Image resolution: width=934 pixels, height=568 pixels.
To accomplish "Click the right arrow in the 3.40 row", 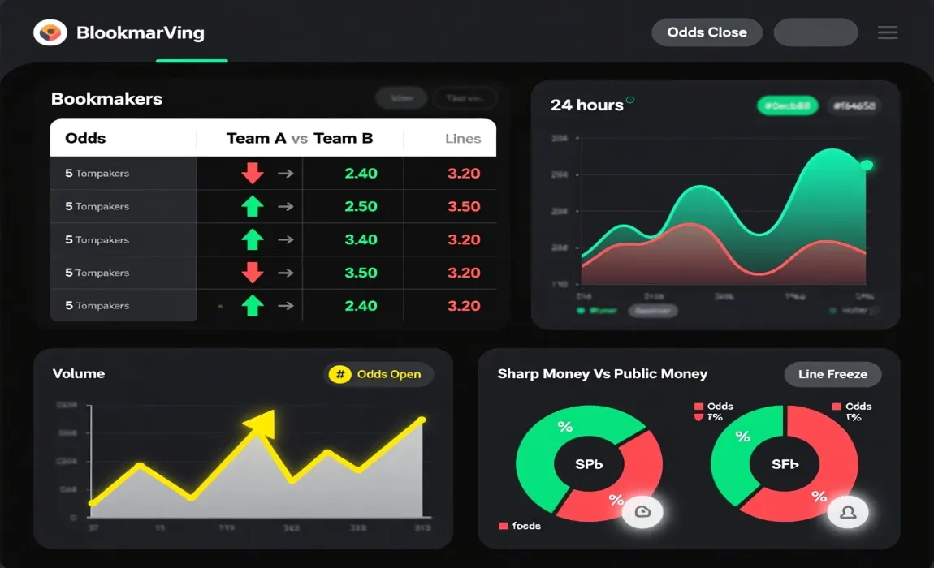I will [x=286, y=239].
